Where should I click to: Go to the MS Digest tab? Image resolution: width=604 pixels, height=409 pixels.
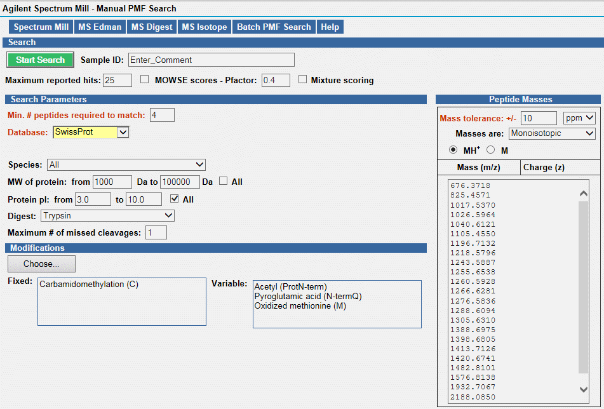[x=151, y=27]
